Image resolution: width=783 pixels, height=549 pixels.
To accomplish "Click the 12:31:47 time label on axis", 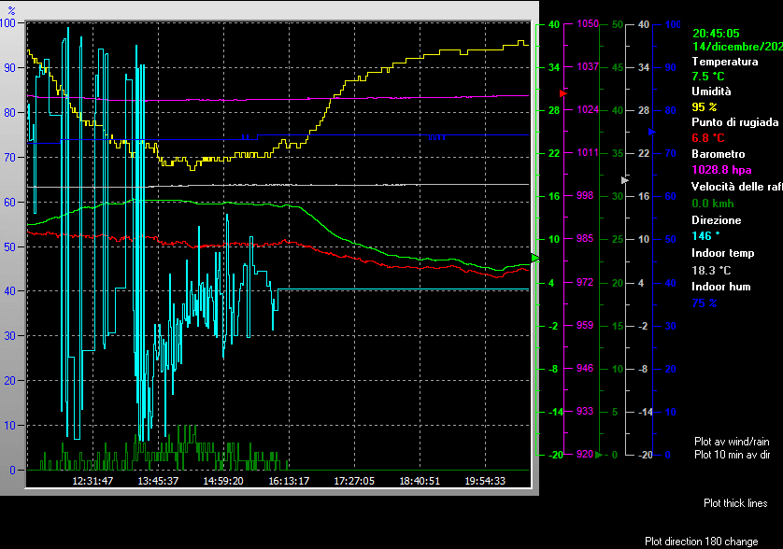I will tap(93, 481).
